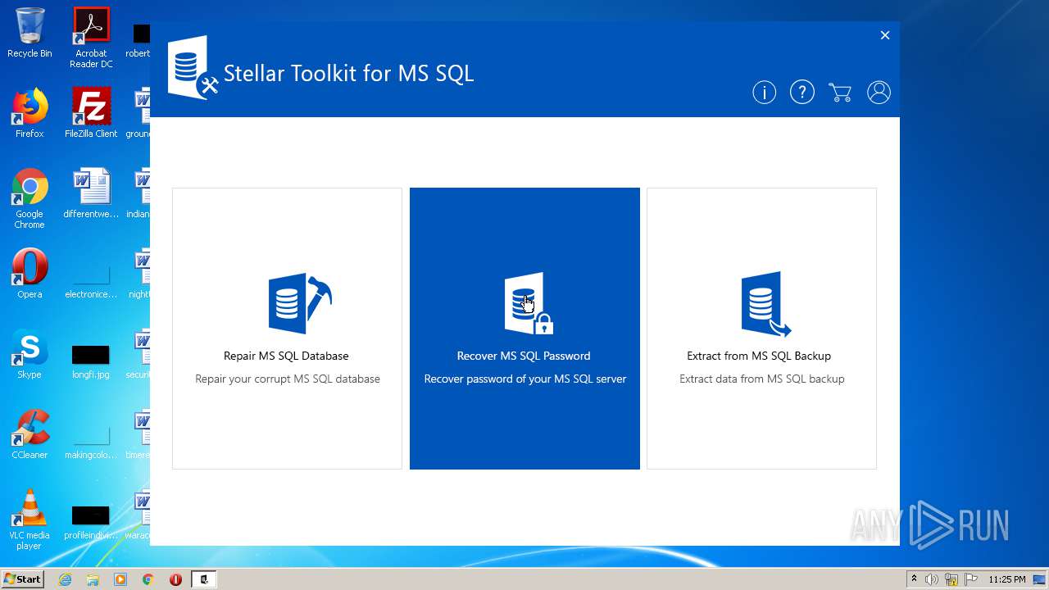Select the CCleaner desktop shortcut
Screen dimensions: 1049x590
pyautogui.click(x=30, y=435)
